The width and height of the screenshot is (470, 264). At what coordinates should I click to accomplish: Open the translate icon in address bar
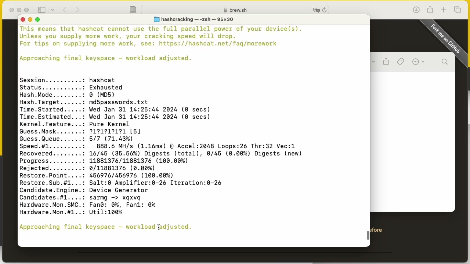pyautogui.click(x=316, y=10)
